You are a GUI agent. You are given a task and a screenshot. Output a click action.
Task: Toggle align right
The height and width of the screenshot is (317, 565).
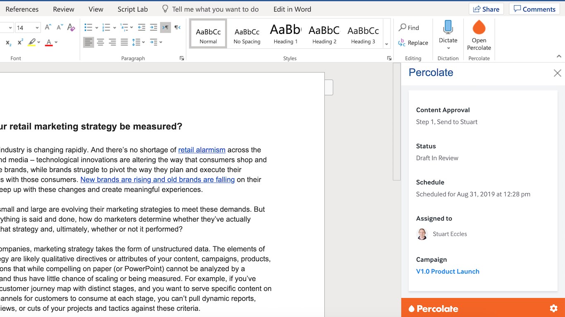point(113,42)
